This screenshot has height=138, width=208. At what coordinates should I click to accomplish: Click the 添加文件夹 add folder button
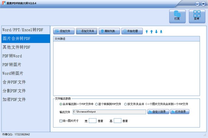pos(87,31)
